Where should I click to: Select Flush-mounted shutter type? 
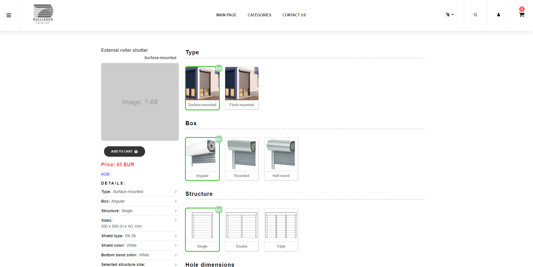[x=241, y=88]
